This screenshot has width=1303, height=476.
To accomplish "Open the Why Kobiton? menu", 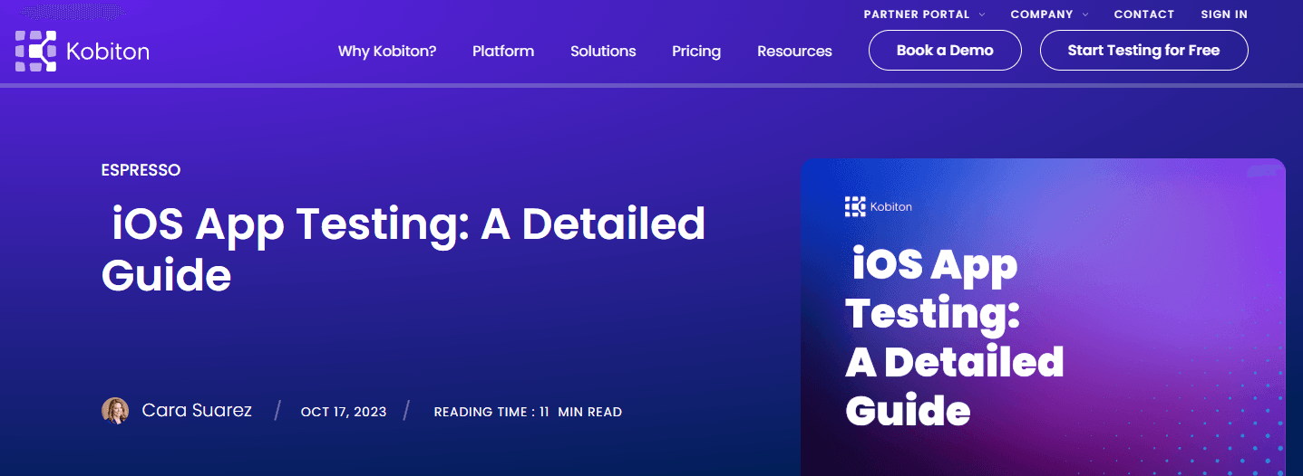I will click(387, 52).
